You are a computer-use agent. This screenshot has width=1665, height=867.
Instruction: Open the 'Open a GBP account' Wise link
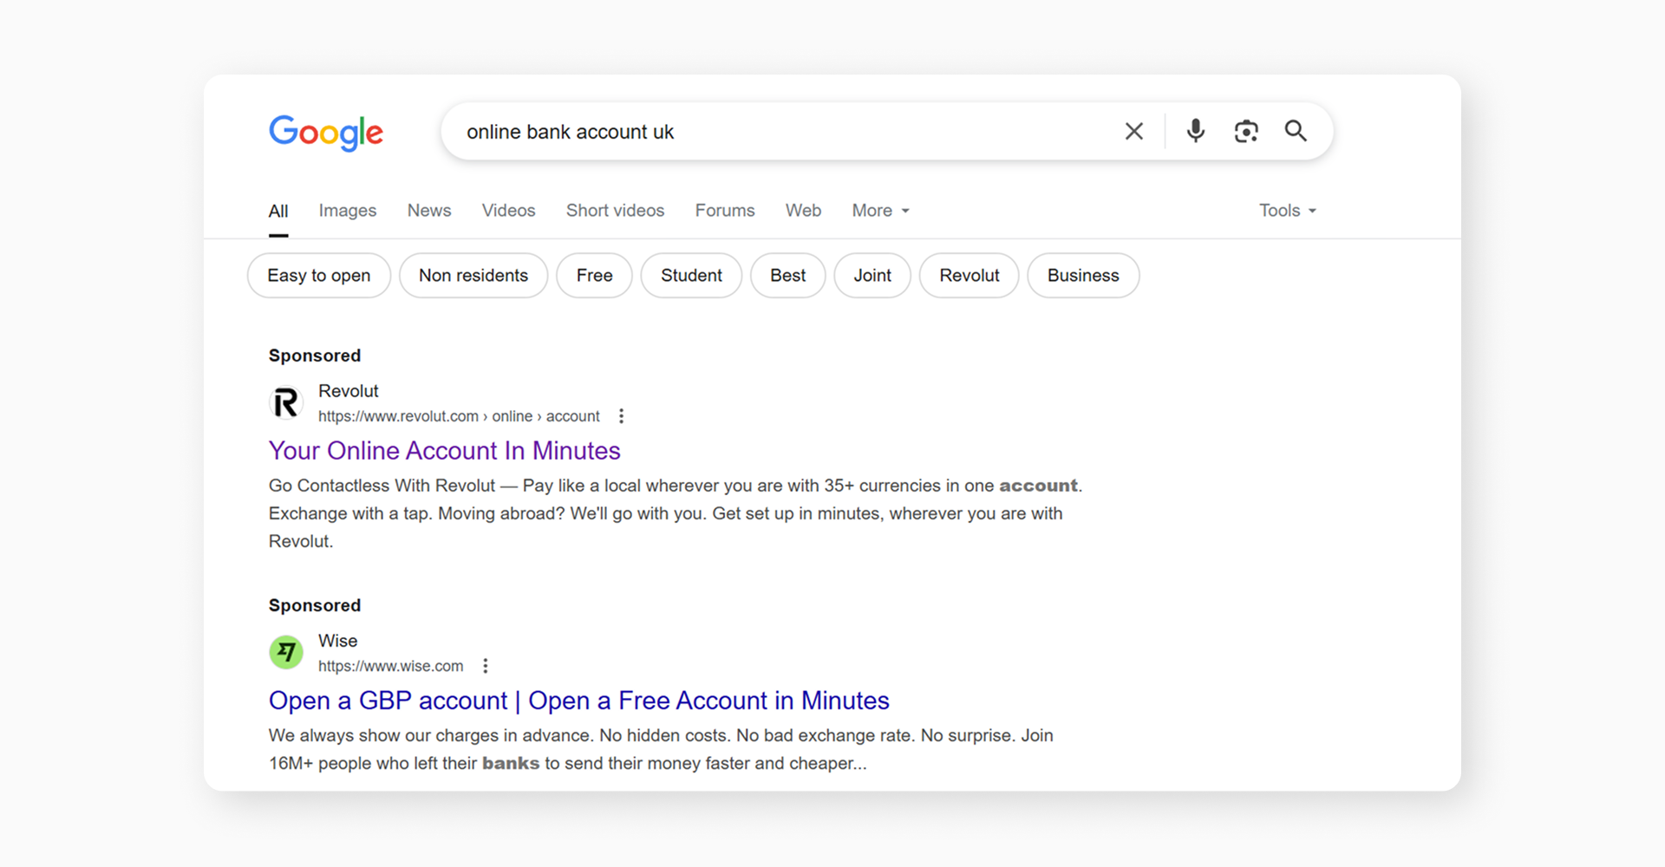coord(579,701)
